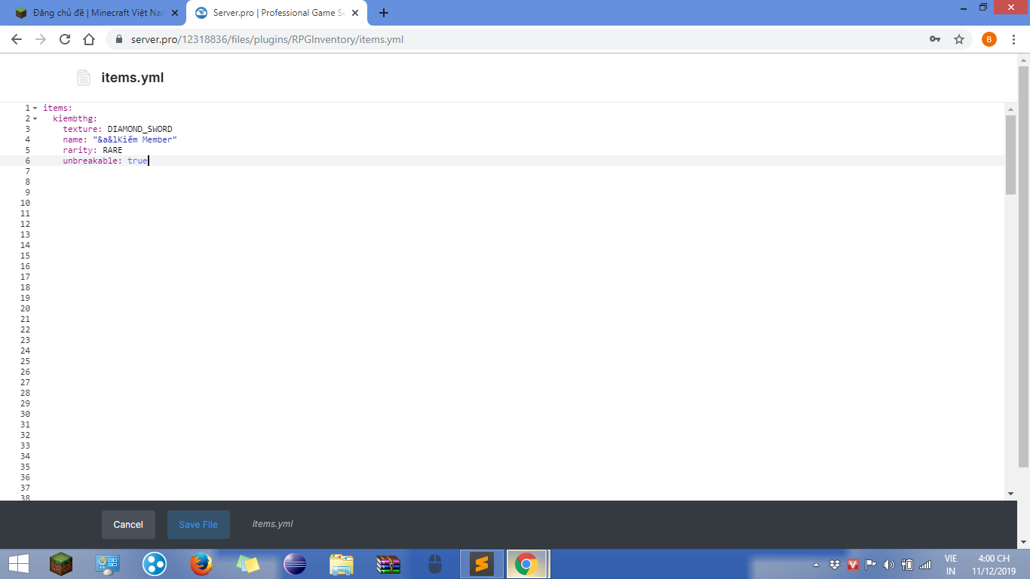The height and width of the screenshot is (579, 1030).
Task: View site security lock info
Action: (x=118, y=39)
